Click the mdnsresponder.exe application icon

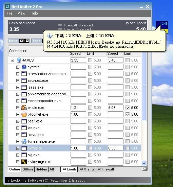point(24,101)
